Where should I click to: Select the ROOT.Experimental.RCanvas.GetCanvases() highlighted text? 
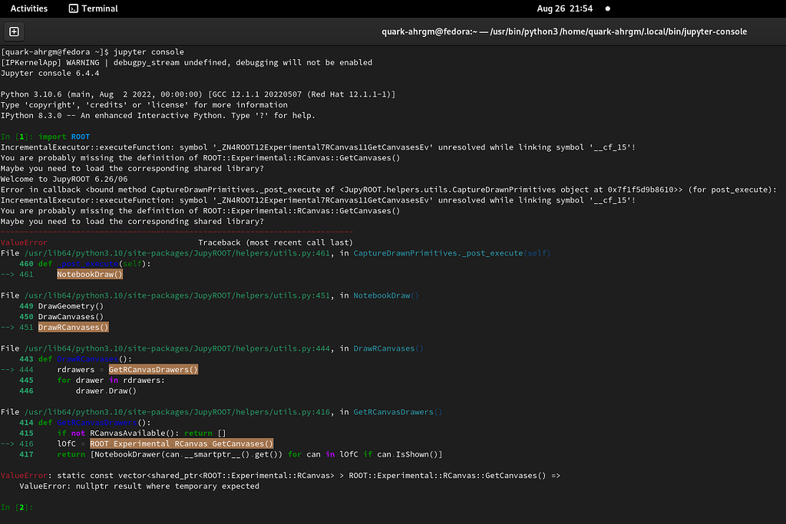[x=181, y=443]
